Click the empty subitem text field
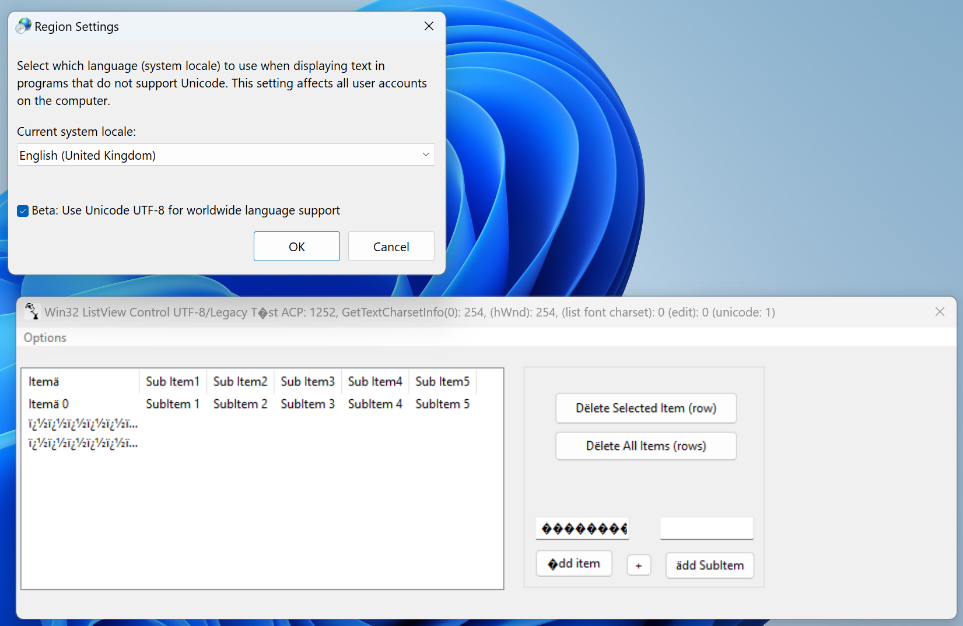The image size is (963, 626). click(707, 529)
